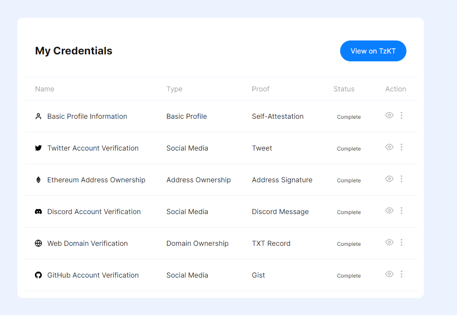This screenshot has height=315, width=457.
Task: Click the globe icon for Web Domain Verification
Action: coord(38,243)
